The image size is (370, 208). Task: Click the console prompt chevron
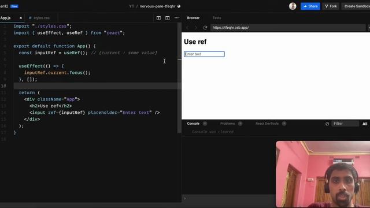185,198
